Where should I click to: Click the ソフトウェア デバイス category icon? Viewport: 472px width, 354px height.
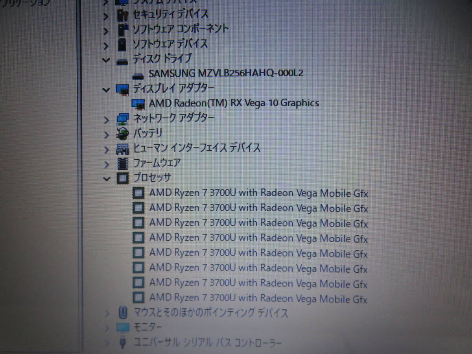pyautogui.click(x=123, y=44)
